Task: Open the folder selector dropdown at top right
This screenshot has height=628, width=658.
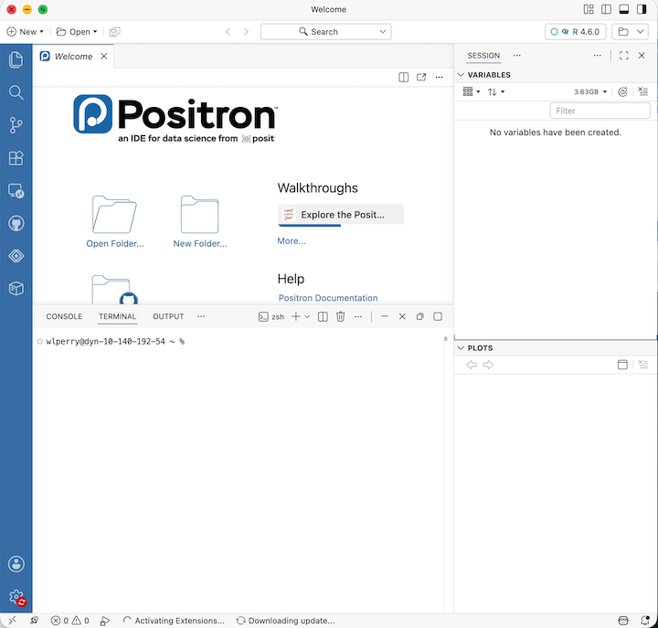Action: 631,32
